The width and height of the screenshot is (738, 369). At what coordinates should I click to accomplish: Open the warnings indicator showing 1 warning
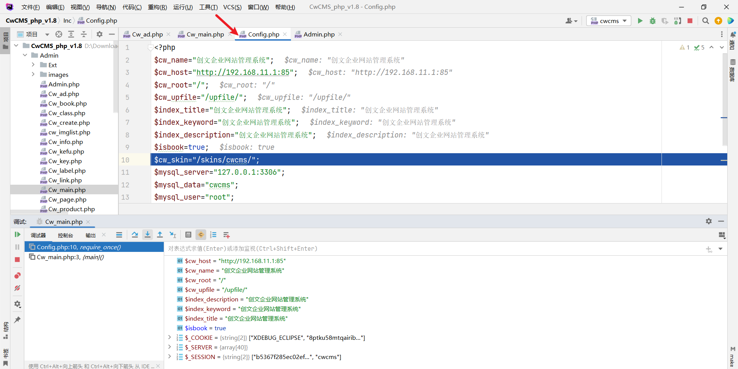click(x=685, y=48)
